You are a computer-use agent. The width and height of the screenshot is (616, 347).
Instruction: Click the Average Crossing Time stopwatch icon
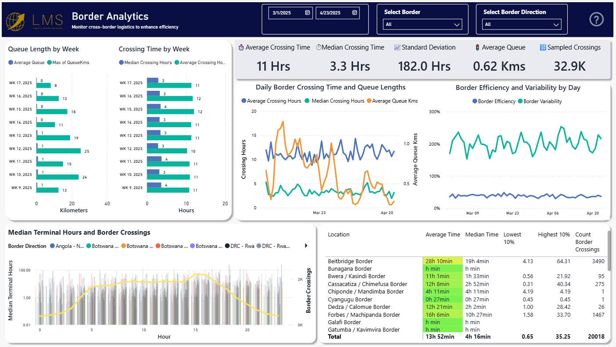(241, 47)
